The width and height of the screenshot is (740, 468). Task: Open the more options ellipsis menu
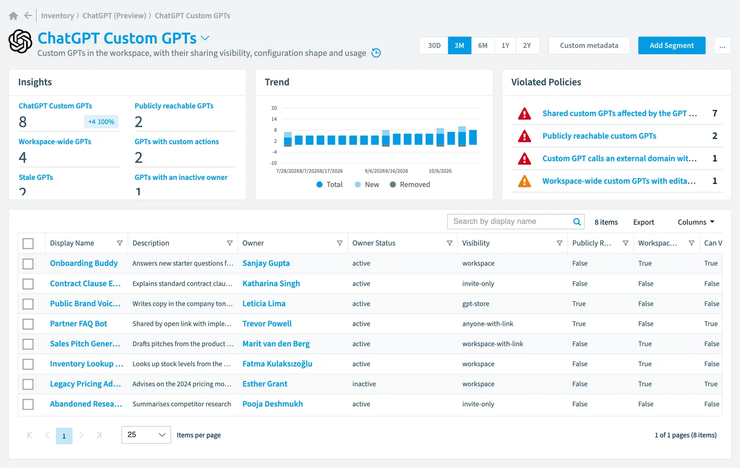[x=722, y=45]
